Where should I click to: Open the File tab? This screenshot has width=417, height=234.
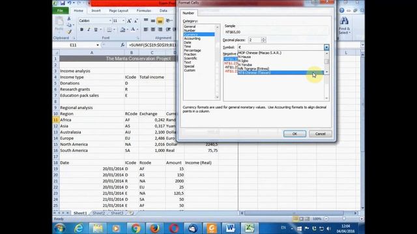pos(61,10)
